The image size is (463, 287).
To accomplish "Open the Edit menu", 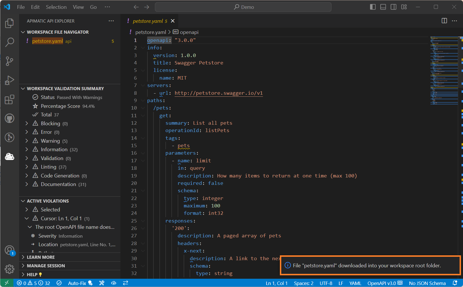I will pyautogui.click(x=35, y=7).
